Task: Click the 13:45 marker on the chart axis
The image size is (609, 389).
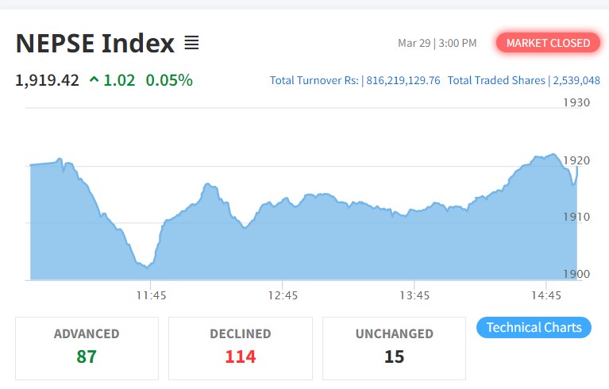Action: tap(414, 295)
